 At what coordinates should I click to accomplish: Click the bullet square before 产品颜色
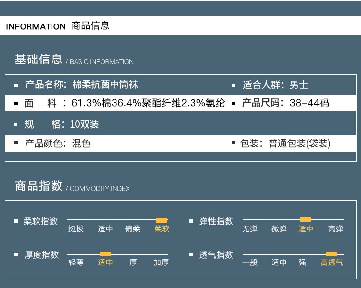coord(16,144)
